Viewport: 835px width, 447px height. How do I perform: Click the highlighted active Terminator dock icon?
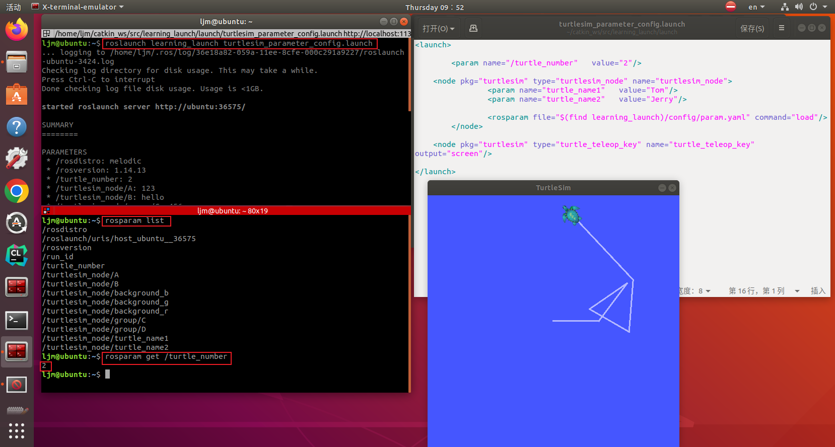click(17, 351)
